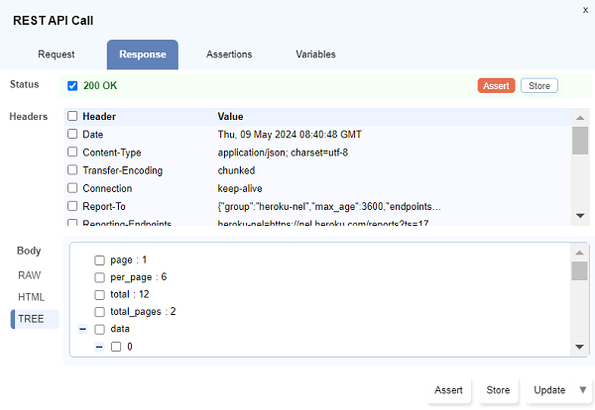Show body in RAW view
The image size is (595, 410).
point(30,275)
